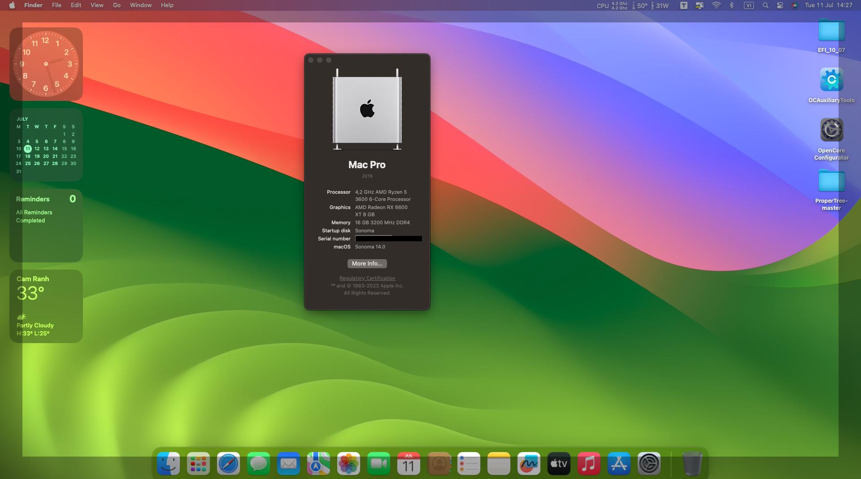Click the 'Sonoma 14.0' macOS version text
The image size is (861, 479).
tap(370, 247)
